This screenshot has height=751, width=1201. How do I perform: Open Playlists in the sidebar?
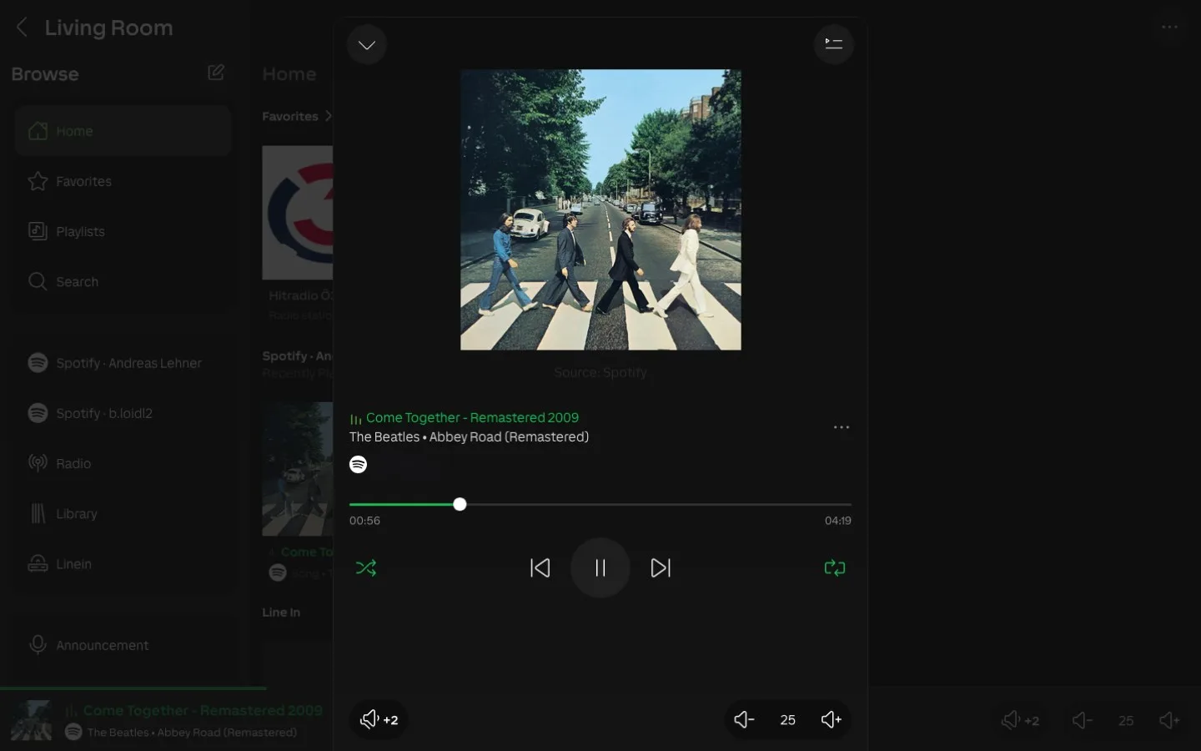tap(123, 231)
